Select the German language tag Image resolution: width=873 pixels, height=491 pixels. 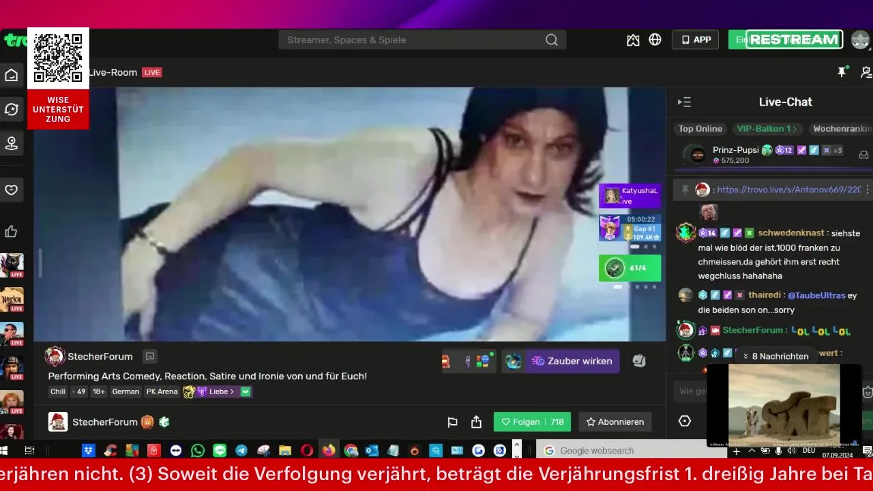coord(125,391)
